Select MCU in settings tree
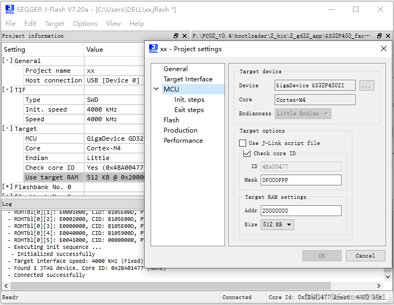Image resolution: width=394 pixels, height=305 pixels. pyautogui.click(x=193, y=89)
